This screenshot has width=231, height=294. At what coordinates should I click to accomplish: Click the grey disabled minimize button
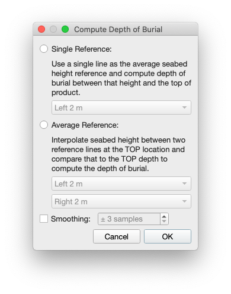click(53, 29)
